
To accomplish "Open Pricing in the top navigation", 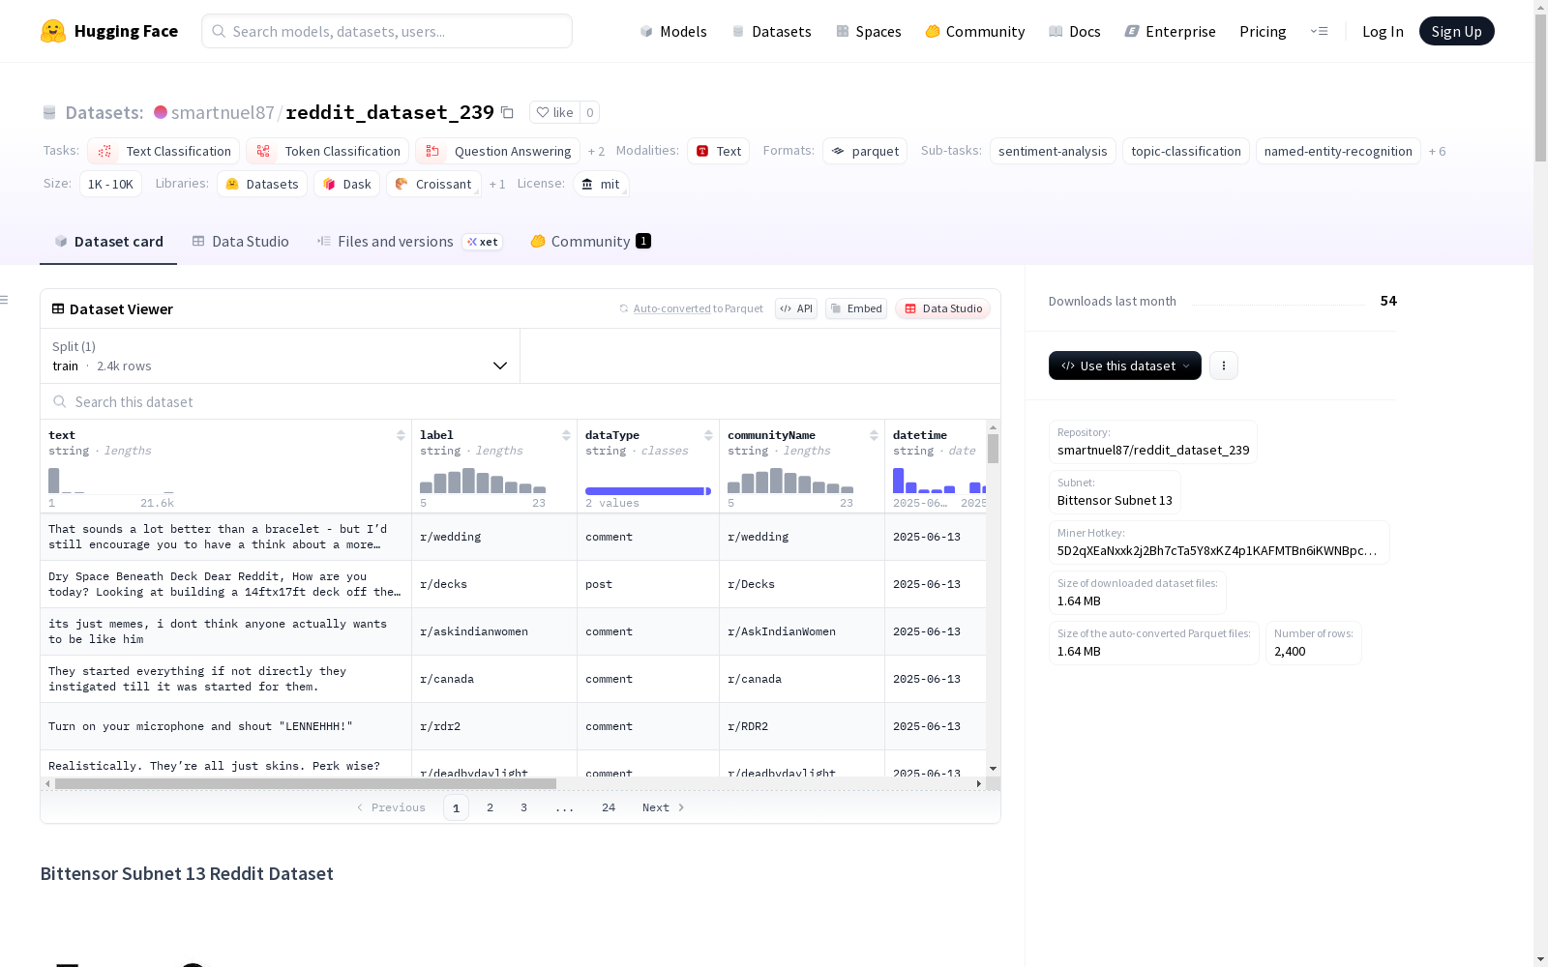I will (1263, 31).
